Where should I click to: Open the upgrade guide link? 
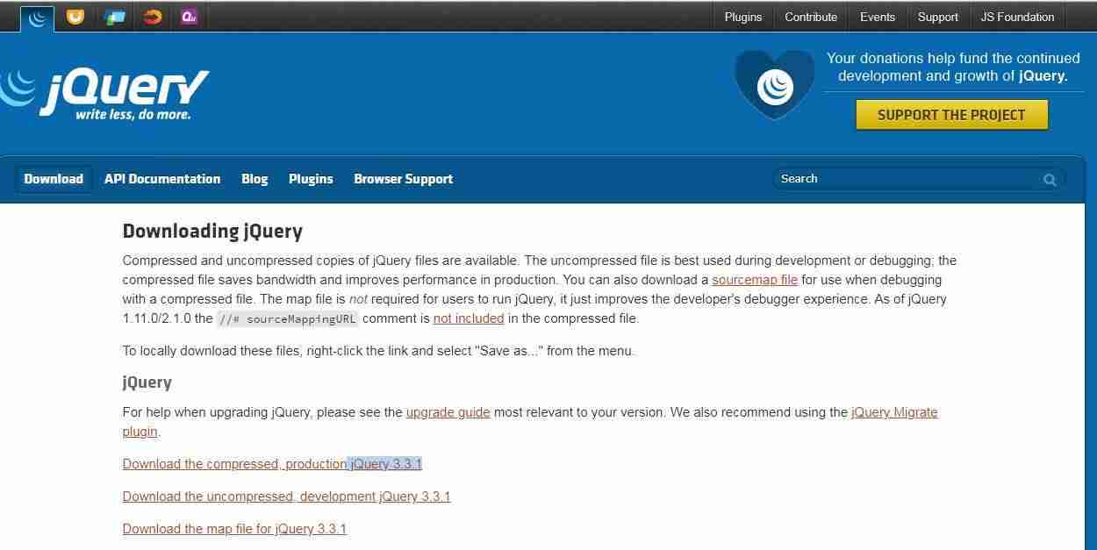[x=448, y=412]
